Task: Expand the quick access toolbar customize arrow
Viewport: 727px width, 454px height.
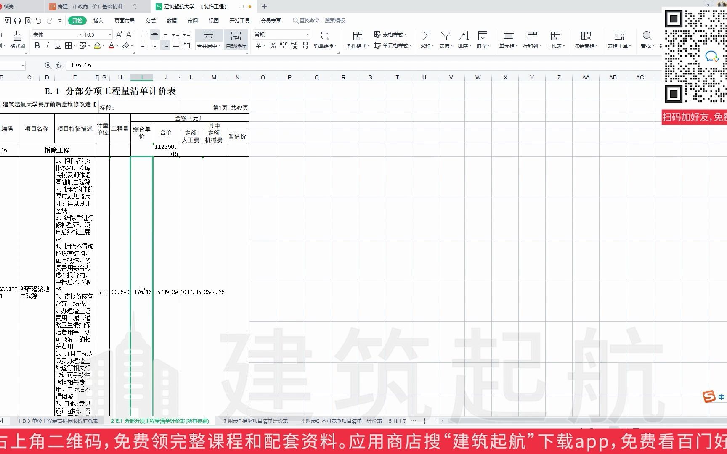Action: coord(60,21)
